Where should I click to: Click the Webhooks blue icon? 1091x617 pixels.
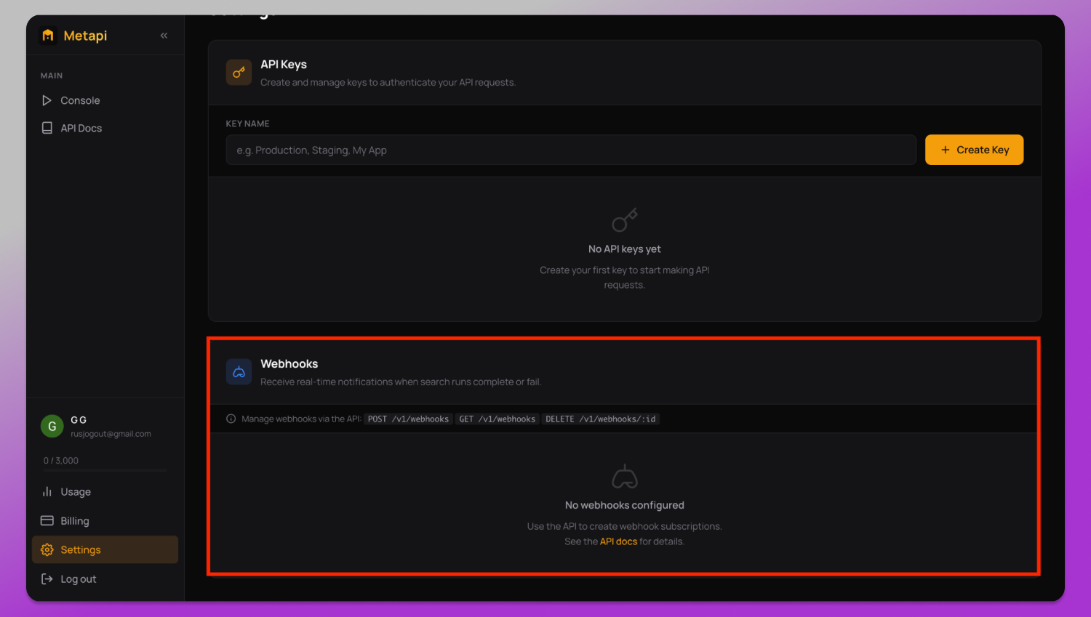pos(239,372)
